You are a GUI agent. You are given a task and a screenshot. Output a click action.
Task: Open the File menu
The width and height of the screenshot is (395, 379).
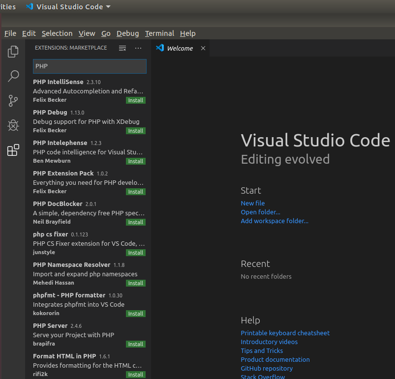[10, 33]
